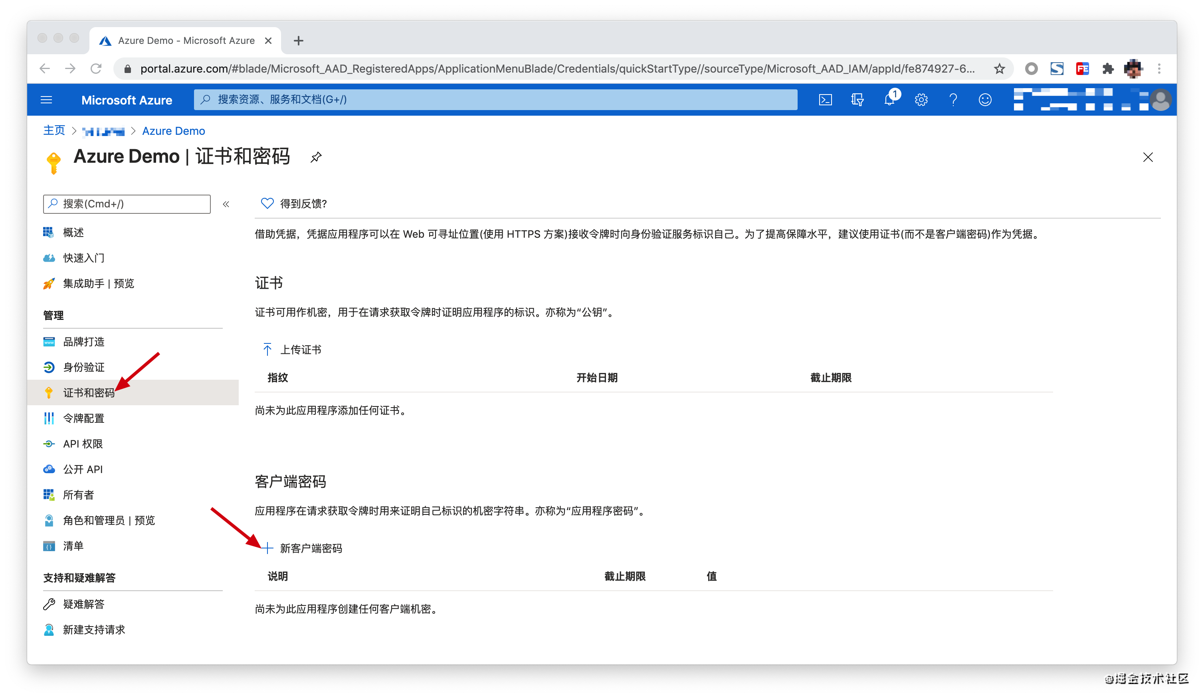The width and height of the screenshot is (1204, 698).
Task: Click directory and subscription filter icon
Action: pyautogui.click(x=857, y=100)
